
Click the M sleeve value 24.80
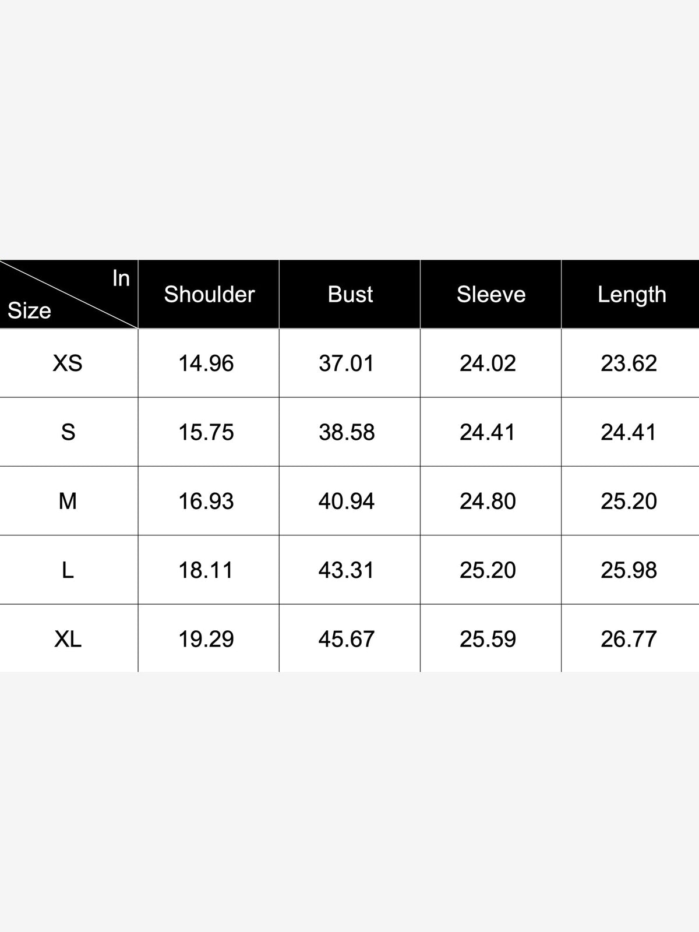pyautogui.click(x=488, y=501)
